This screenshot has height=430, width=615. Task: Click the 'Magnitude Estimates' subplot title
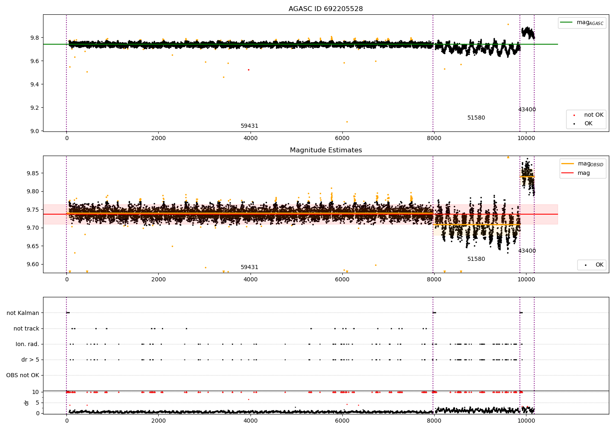coord(326,150)
